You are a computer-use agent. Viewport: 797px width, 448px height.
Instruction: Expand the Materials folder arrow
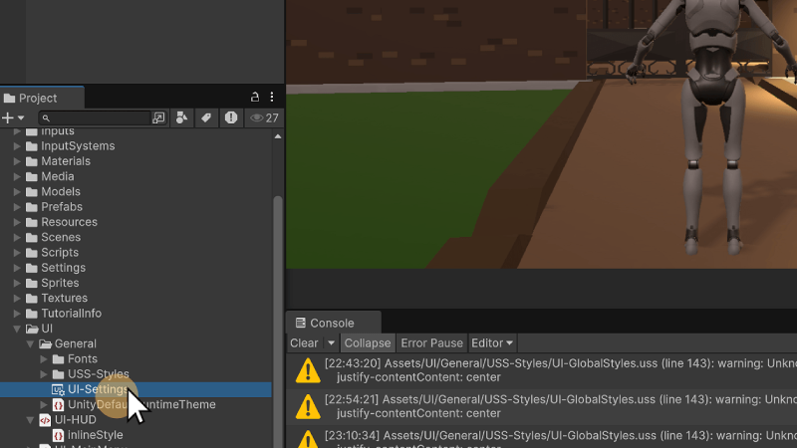pos(17,161)
